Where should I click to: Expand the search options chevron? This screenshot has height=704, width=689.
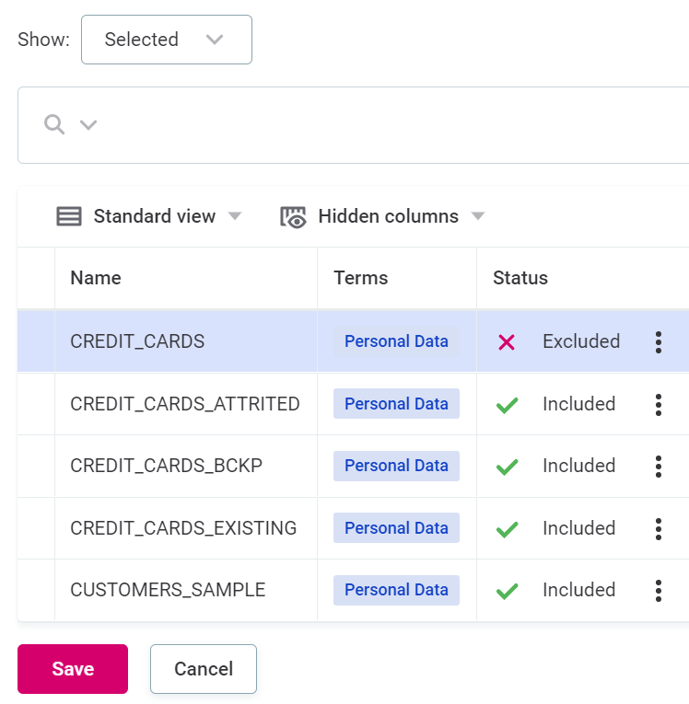[x=88, y=124]
